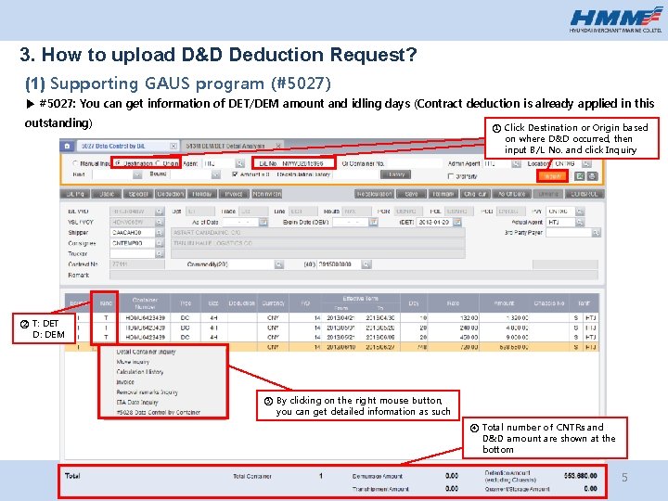This screenshot has width=668, height=501.
Task: Click the B/L Inq button
Action: click(x=75, y=194)
